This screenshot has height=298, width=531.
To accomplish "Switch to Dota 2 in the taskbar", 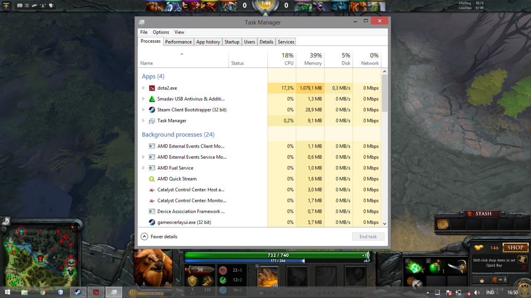I will (x=96, y=292).
